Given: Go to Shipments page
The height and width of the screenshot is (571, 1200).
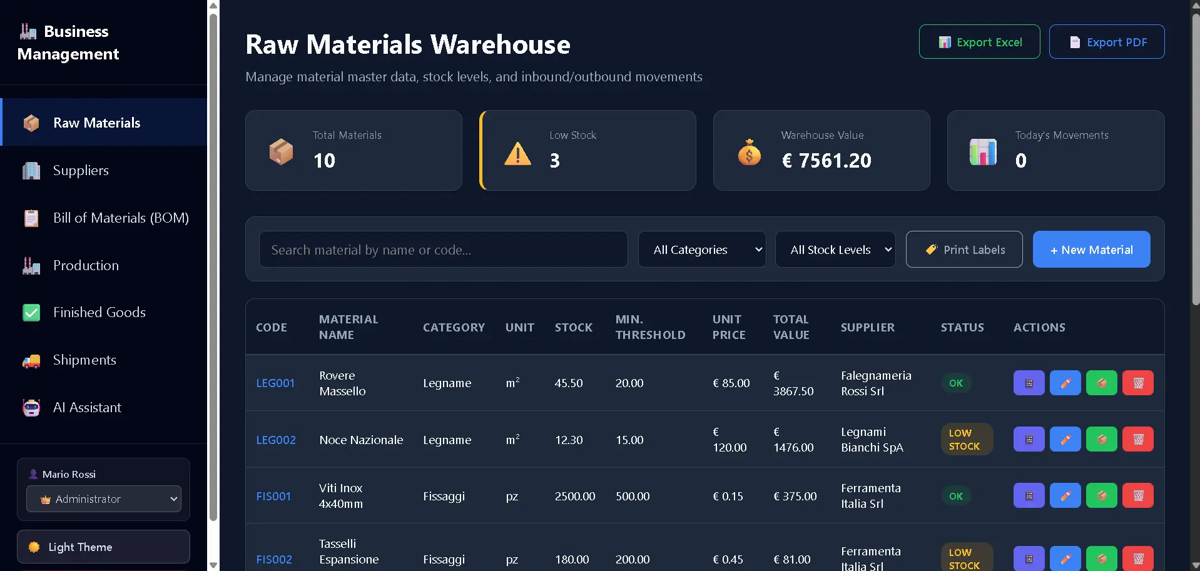Looking at the screenshot, I should (x=104, y=360).
